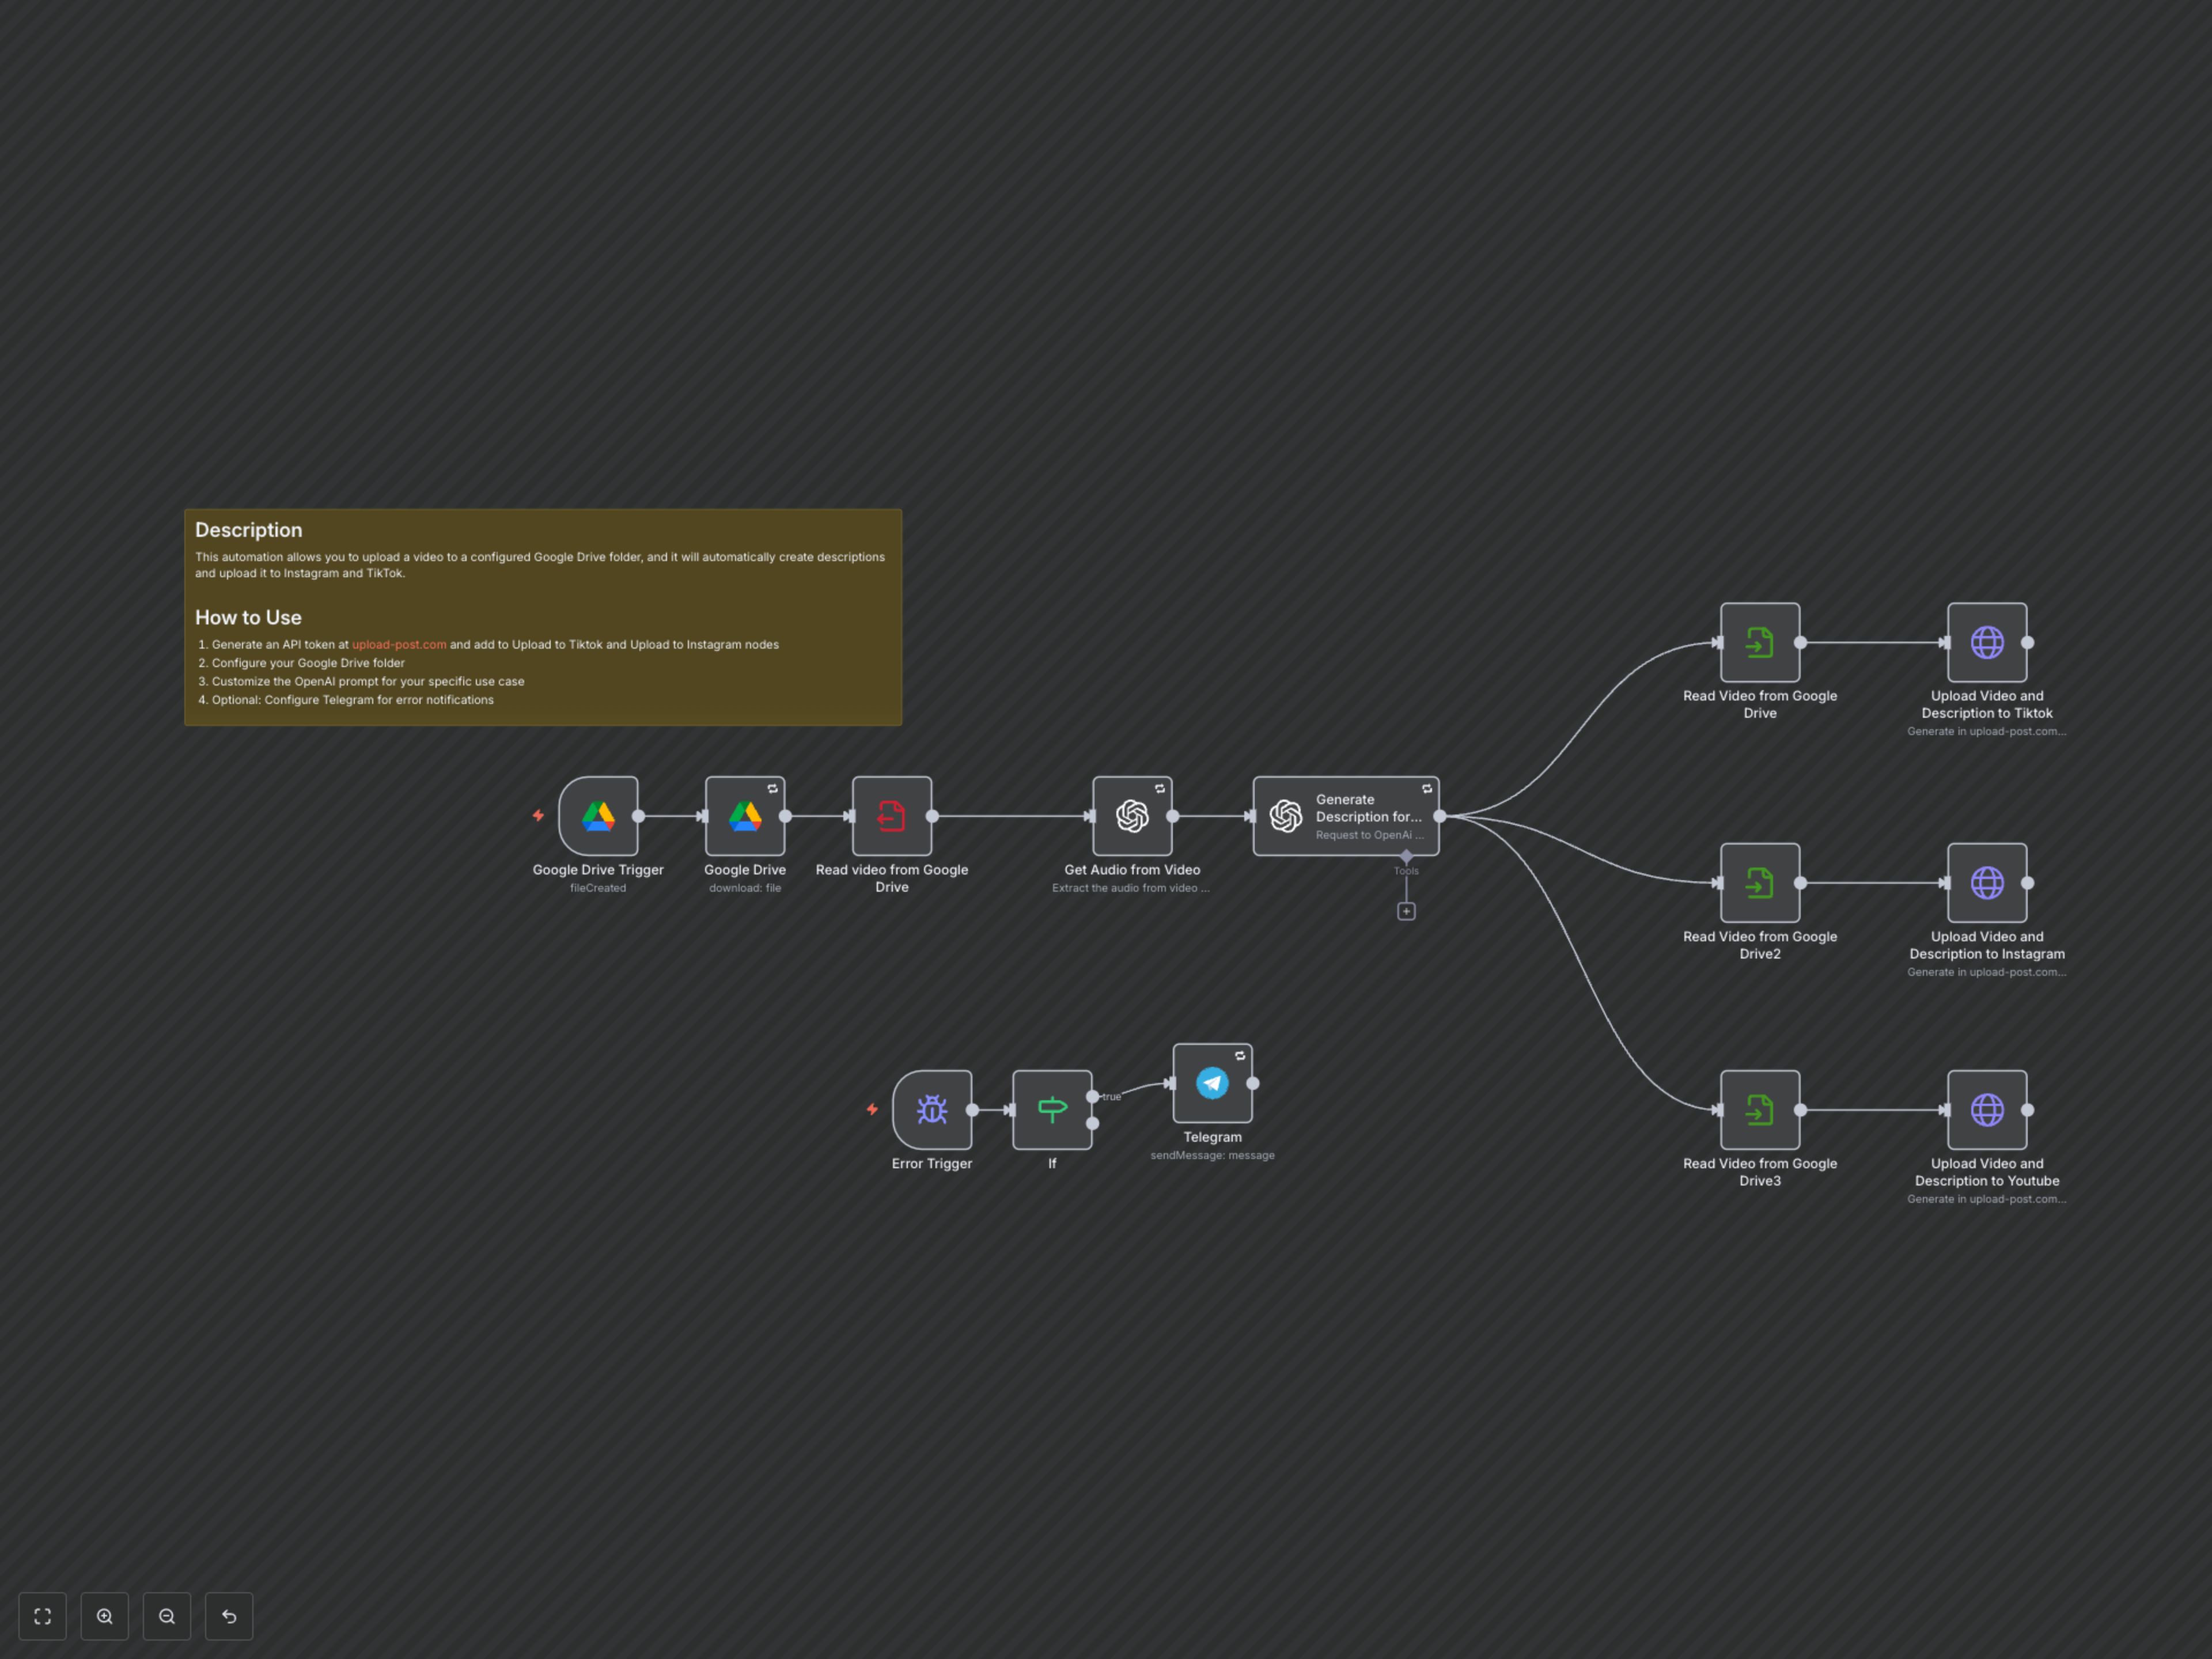
Task: Click the Generate Description output connector
Action: coord(1440,816)
